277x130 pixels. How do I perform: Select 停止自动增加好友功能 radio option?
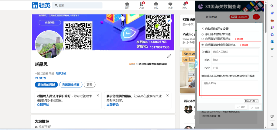coord(203,34)
